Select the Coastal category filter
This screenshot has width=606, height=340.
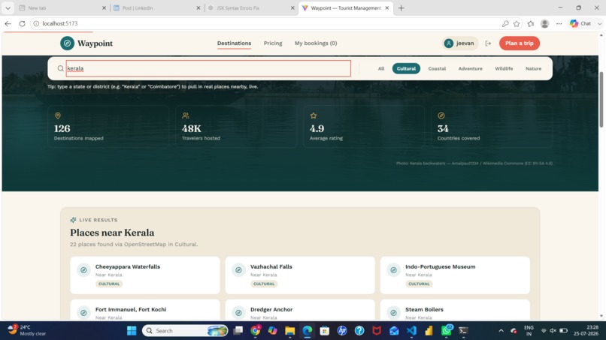(437, 69)
